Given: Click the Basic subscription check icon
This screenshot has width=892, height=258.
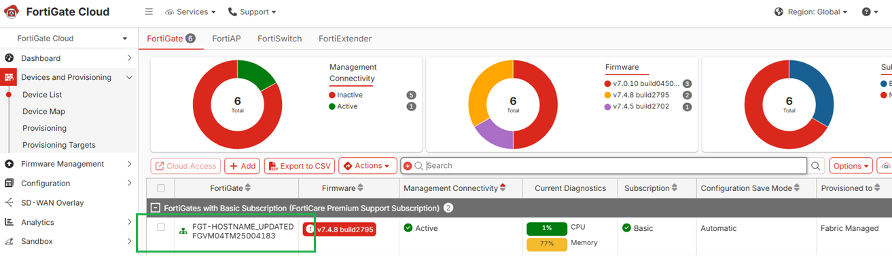Looking at the screenshot, I should tap(626, 228).
